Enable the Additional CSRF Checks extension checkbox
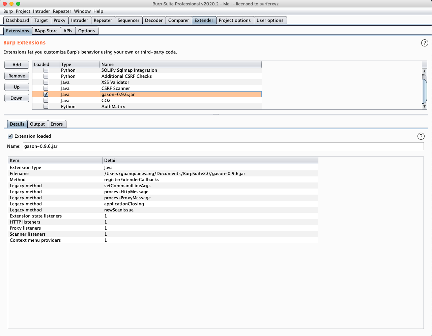432x336 pixels. tap(46, 76)
